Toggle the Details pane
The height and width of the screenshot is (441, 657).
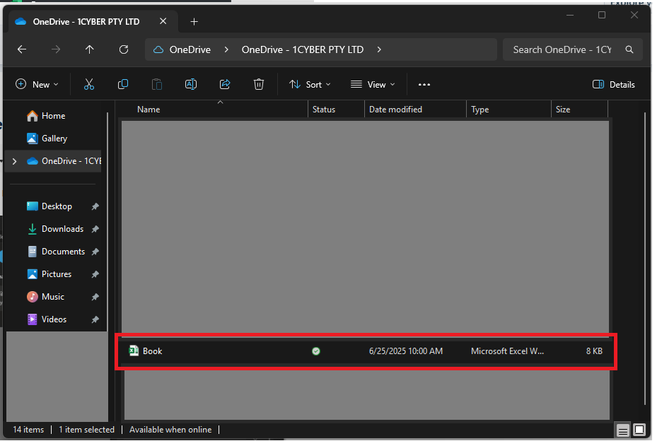point(613,85)
